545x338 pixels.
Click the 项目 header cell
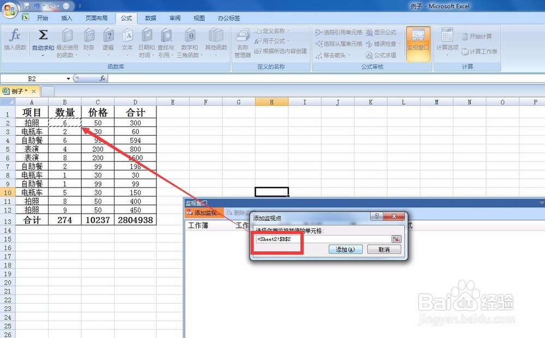[32, 112]
